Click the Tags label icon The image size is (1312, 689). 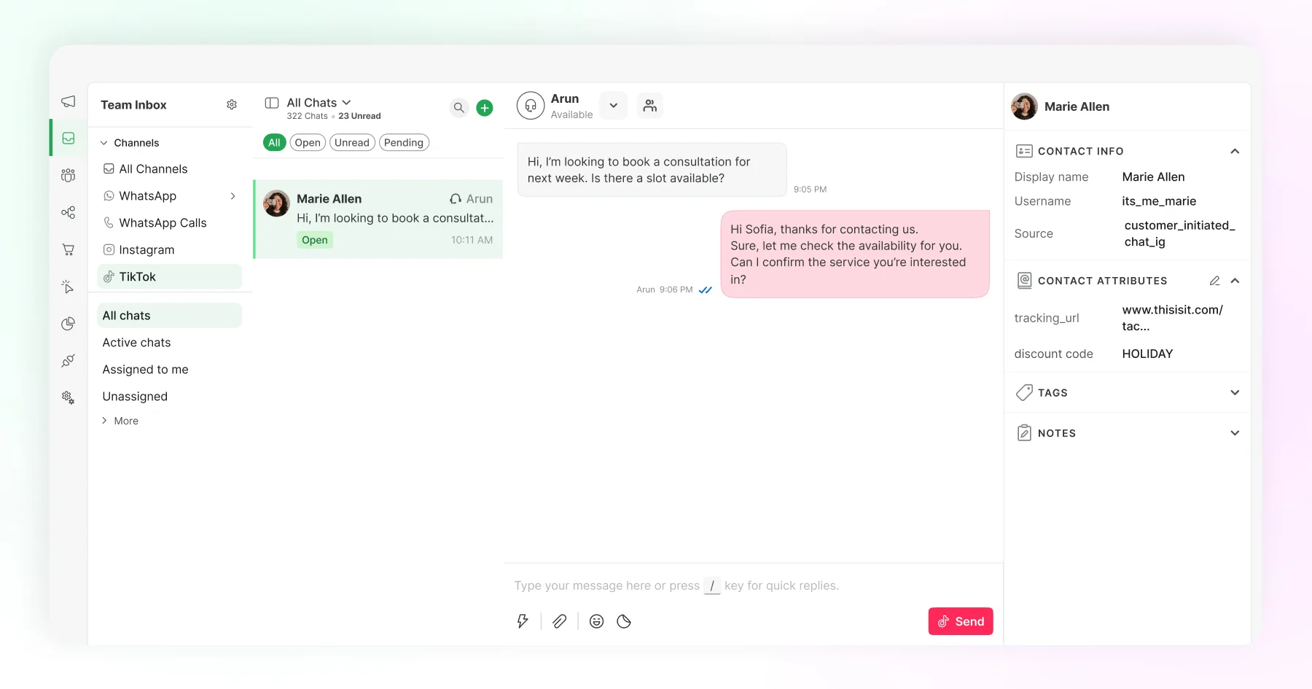(1024, 392)
